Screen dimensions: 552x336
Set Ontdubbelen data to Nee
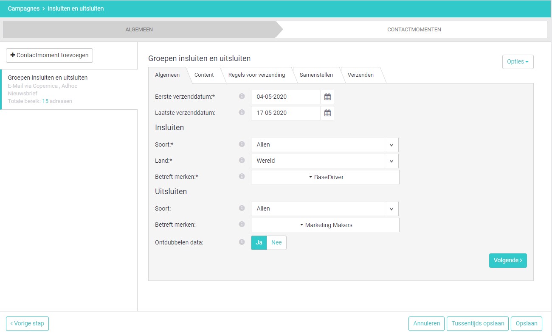coord(276,243)
